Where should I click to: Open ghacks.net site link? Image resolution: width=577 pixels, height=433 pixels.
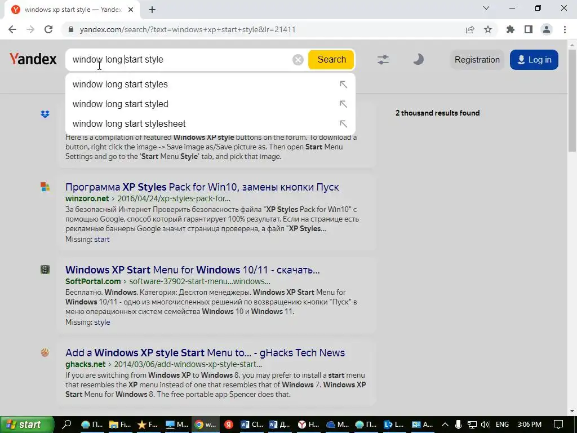86,364
